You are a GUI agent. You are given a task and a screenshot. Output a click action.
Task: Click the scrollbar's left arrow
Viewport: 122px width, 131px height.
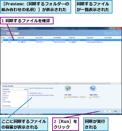pyautogui.click(x=1, y=83)
